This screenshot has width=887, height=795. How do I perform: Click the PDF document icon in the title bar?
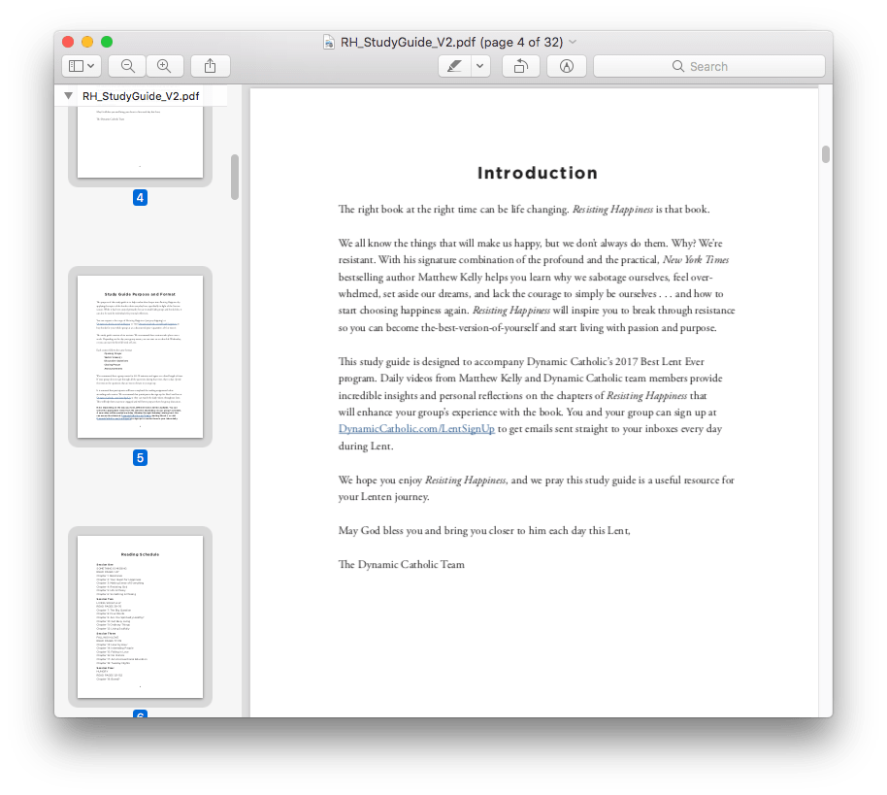(x=328, y=42)
